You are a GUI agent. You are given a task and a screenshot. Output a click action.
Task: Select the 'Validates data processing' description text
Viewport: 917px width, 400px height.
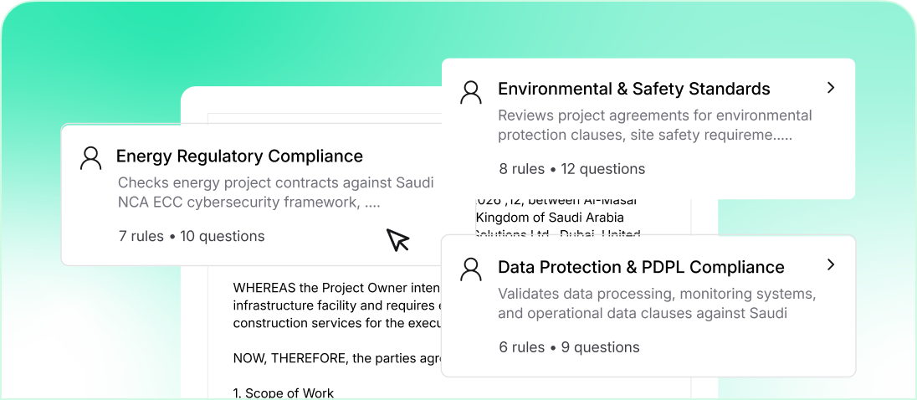[656, 304]
